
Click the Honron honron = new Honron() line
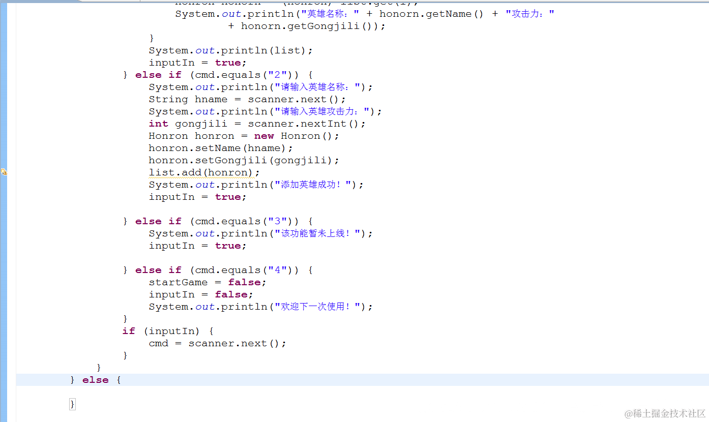[244, 136]
